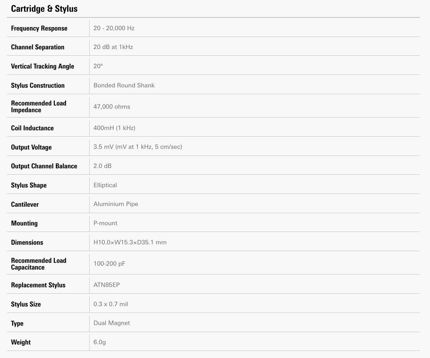This screenshot has height=358, width=430.
Task: Click the ATN85EP replacement stylus value
Action: (x=106, y=285)
